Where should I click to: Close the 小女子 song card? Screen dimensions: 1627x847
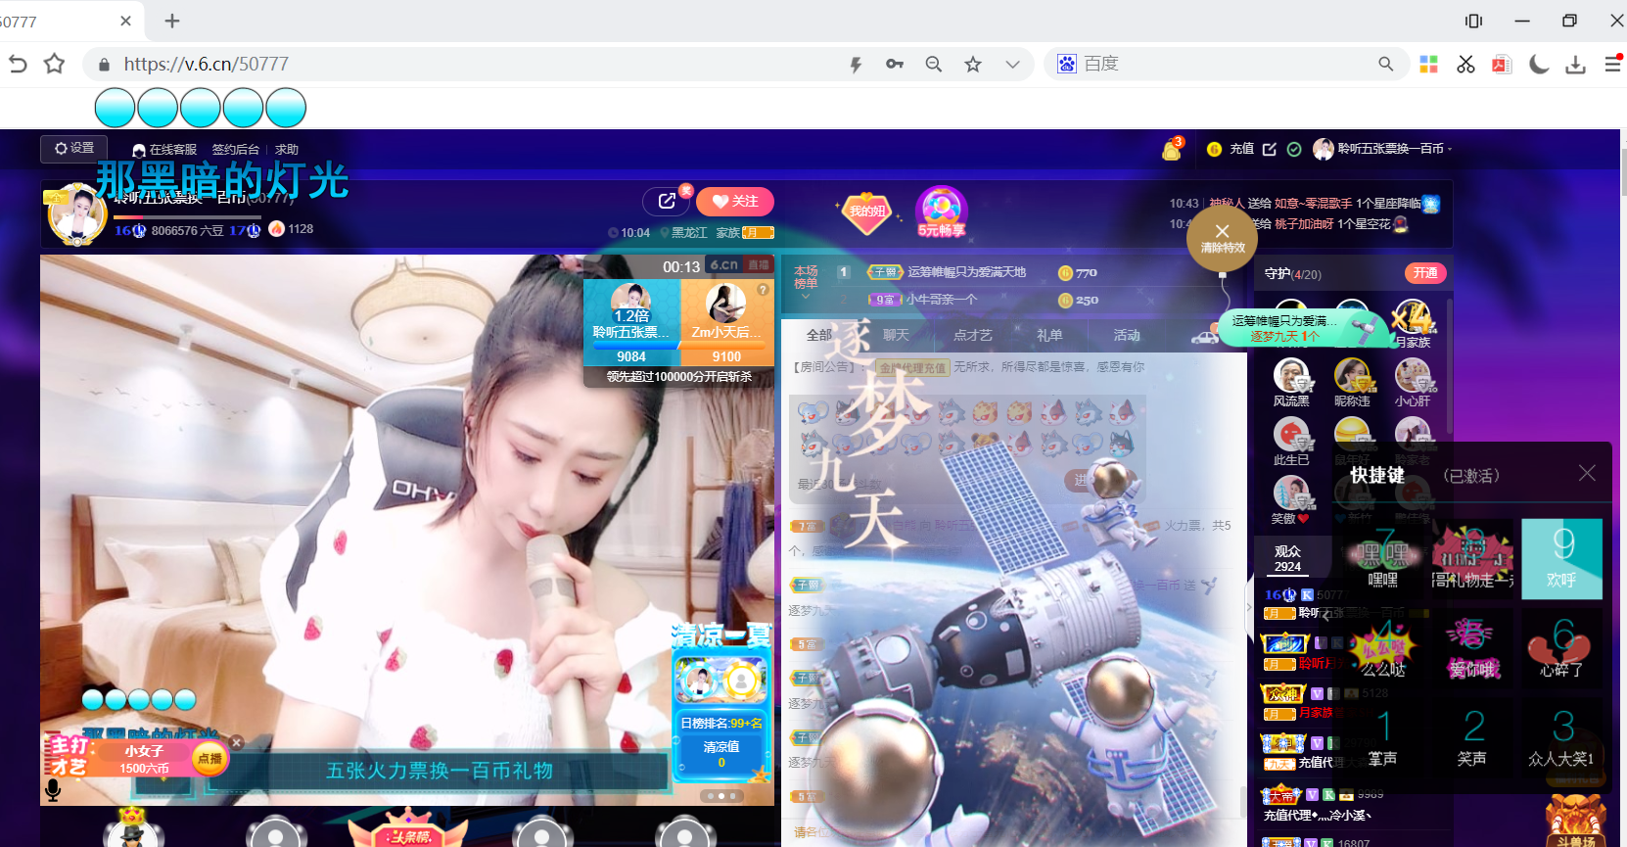236,742
